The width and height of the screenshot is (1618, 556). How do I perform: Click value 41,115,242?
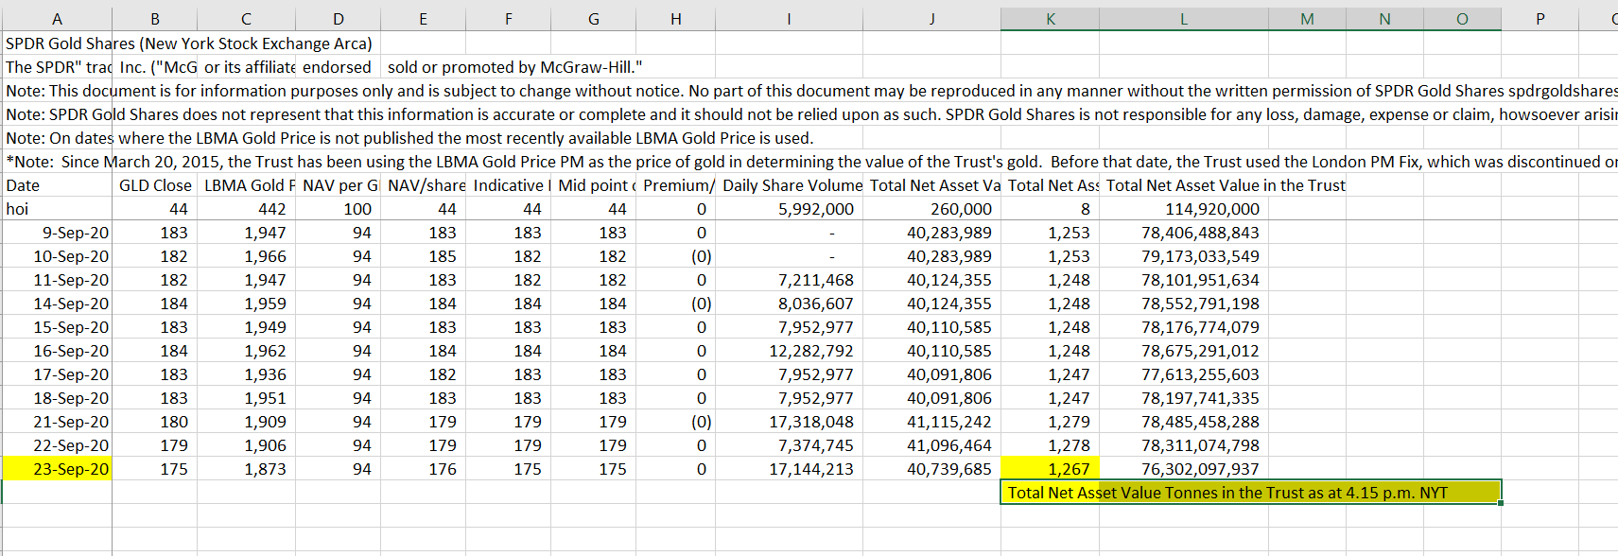point(931,422)
